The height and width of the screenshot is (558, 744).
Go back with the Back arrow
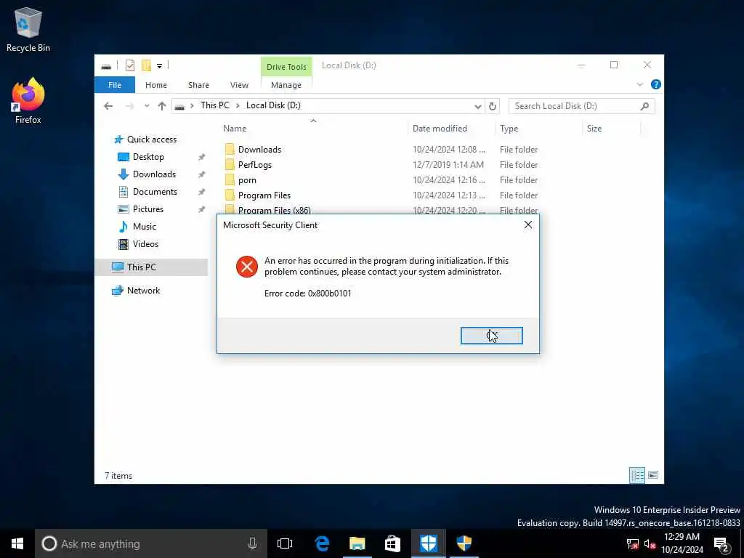click(108, 106)
